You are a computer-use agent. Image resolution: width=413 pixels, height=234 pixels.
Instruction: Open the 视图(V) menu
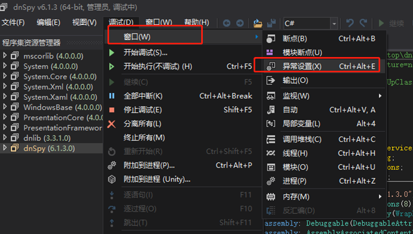click(x=85, y=23)
